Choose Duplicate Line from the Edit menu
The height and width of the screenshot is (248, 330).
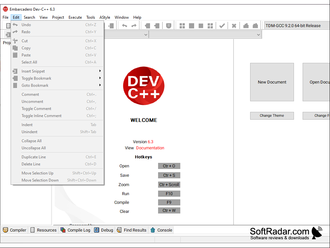pos(57,157)
